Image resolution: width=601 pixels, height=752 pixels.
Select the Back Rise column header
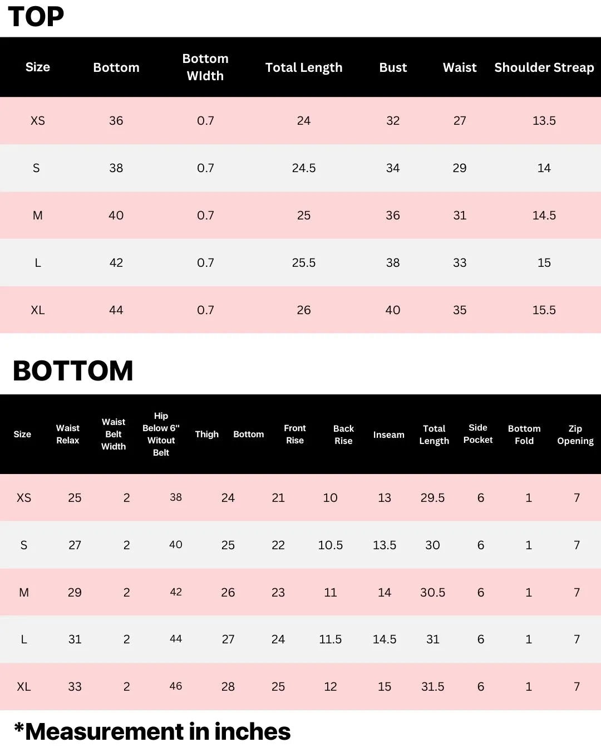tap(343, 434)
